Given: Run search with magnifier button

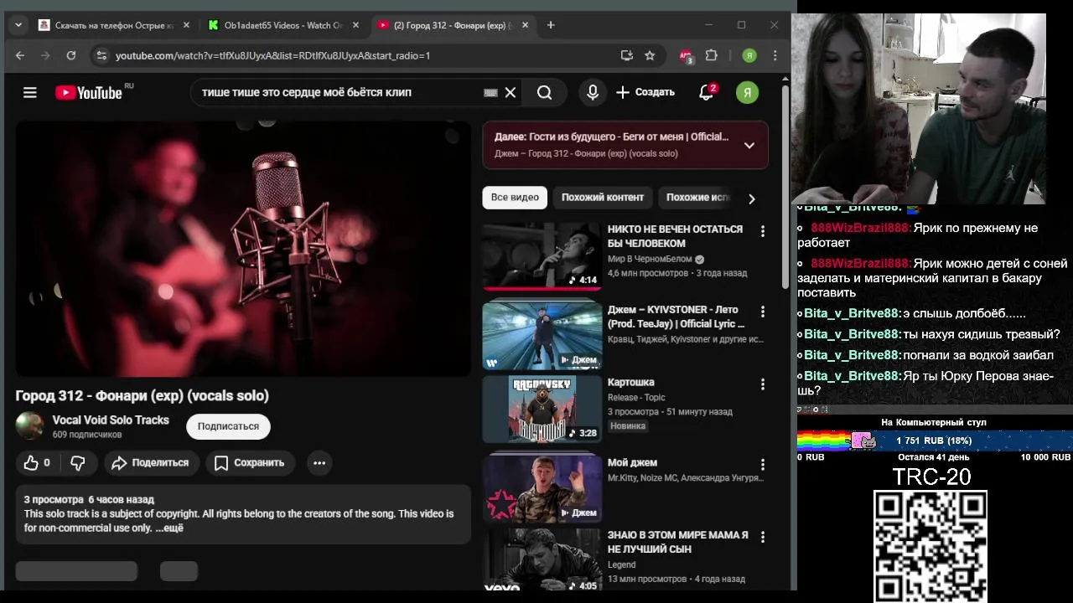Looking at the screenshot, I should tap(545, 92).
